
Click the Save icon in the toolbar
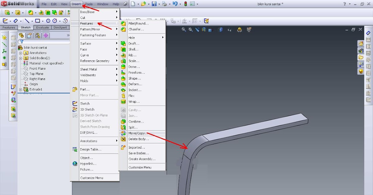[x=154, y=3]
